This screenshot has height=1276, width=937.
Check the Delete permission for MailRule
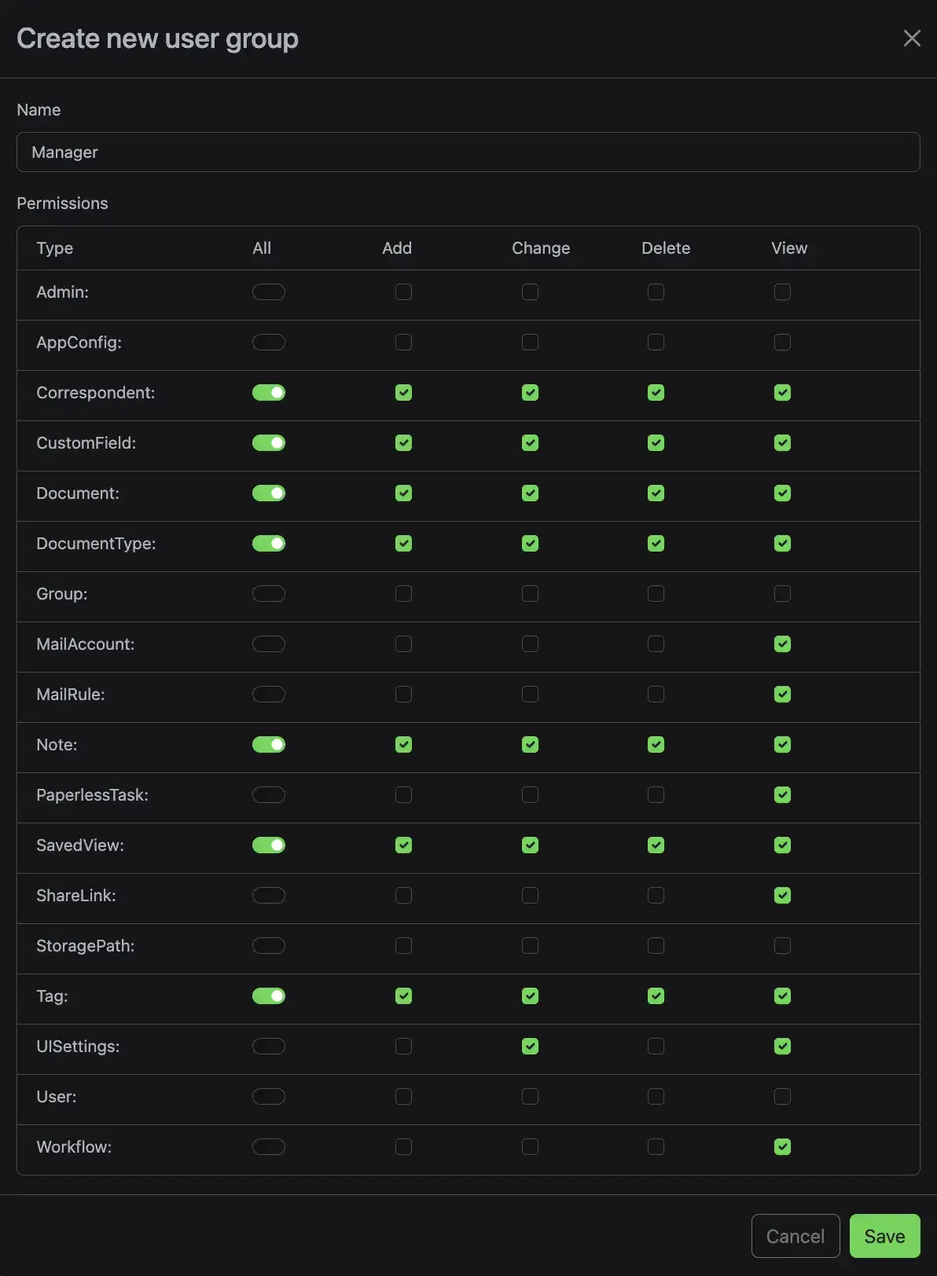[656, 695]
